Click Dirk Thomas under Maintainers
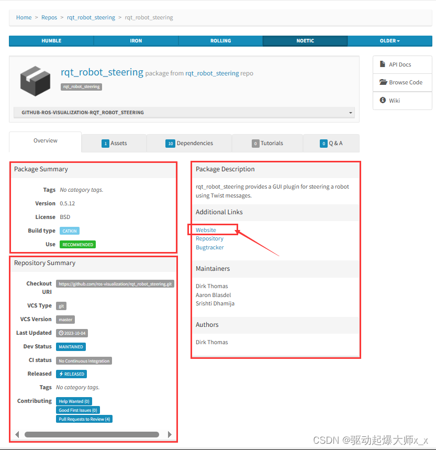The height and width of the screenshot is (450, 436). point(212,286)
